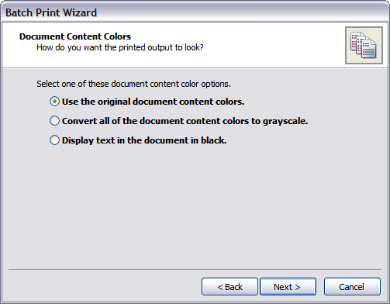Click the 'Convert all of the document content colors to grayscale.' label
The width and height of the screenshot is (390, 304).
click(x=185, y=121)
